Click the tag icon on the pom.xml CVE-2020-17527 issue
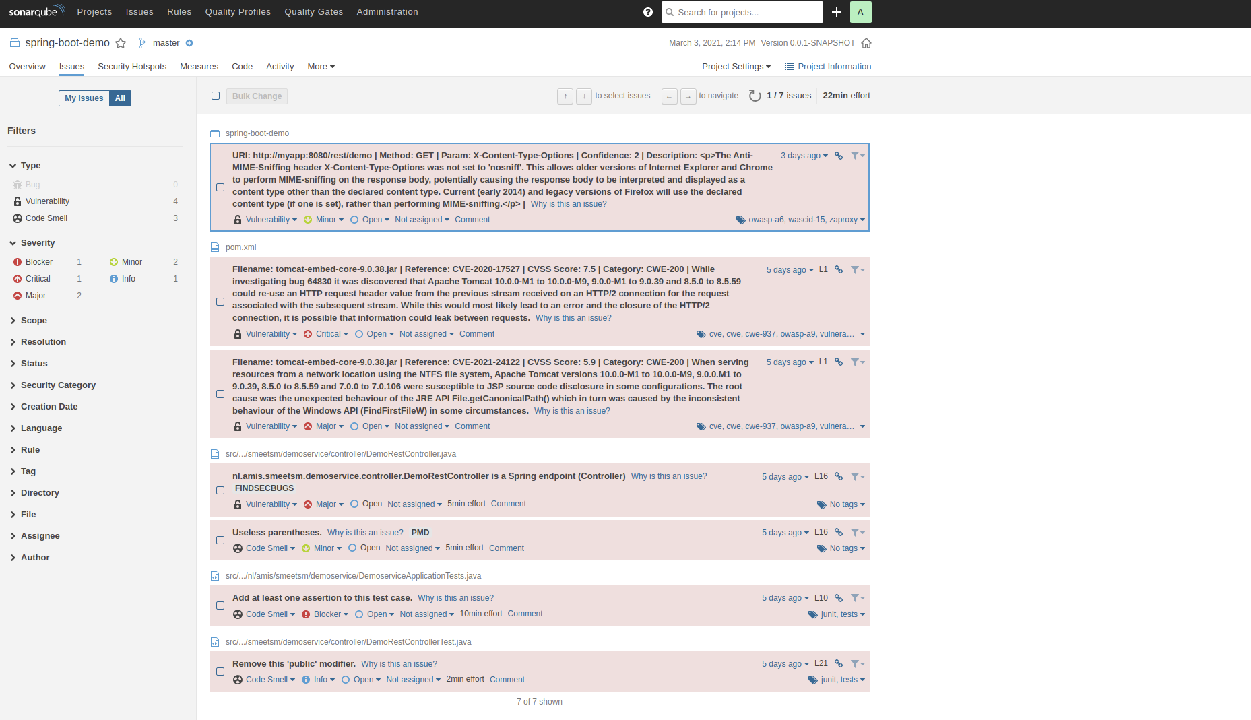The height and width of the screenshot is (720, 1251). tap(700, 334)
